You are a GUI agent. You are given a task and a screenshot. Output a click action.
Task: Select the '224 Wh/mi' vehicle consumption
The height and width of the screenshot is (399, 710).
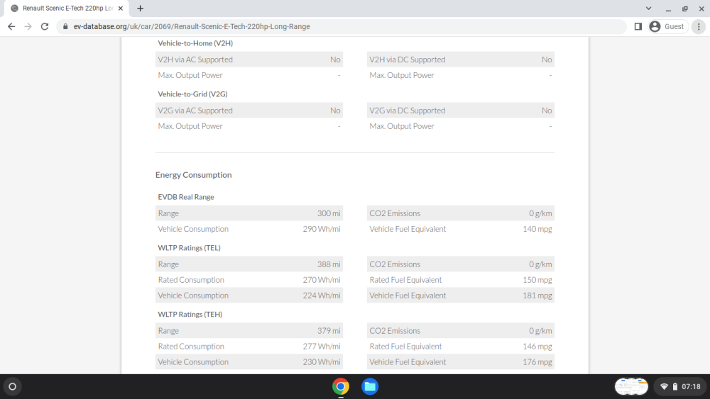tap(322, 296)
